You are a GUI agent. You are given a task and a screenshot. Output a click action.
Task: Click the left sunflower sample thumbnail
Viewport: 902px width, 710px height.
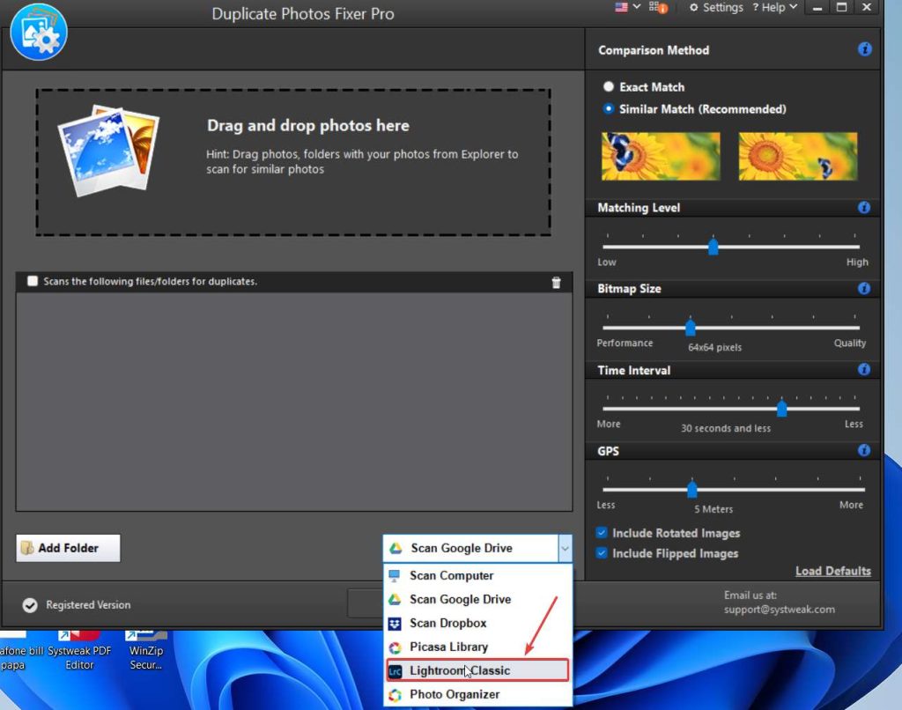pyautogui.click(x=661, y=156)
